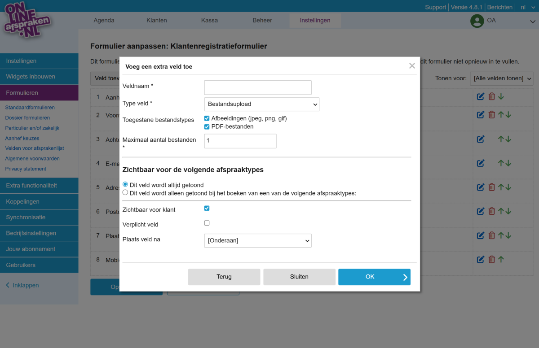Open Algemene voorwaarden link
Image resolution: width=539 pixels, height=348 pixels.
[x=32, y=159]
